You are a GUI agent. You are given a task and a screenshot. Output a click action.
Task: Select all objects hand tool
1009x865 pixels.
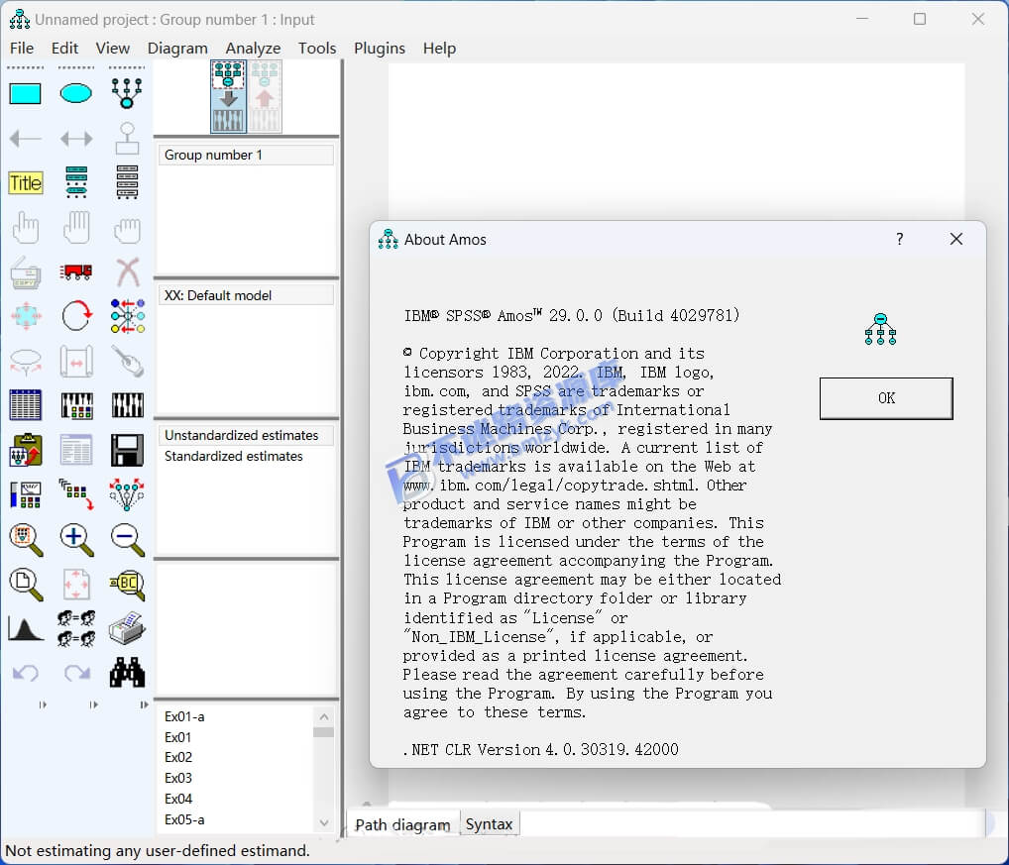click(x=76, y=228)
